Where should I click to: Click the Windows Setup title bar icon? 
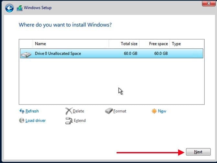pyautogui.click(x=19, y=8)
